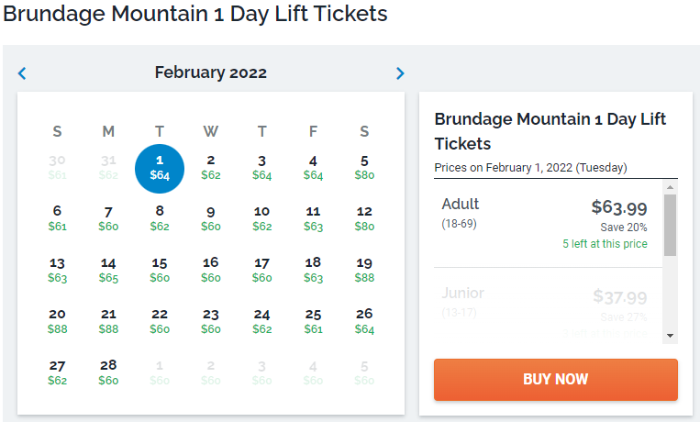Advance to next month with right chevron
Screen dimensions: 700x422
(400, 73)
